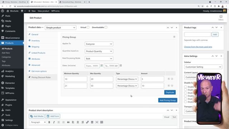
Task: Open the Paragraph format dropdown
Action: [x=38, y=122]
